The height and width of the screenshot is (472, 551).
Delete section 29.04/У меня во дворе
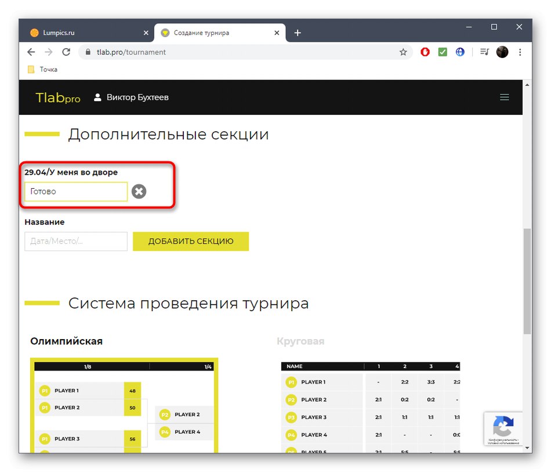(139, 191)
